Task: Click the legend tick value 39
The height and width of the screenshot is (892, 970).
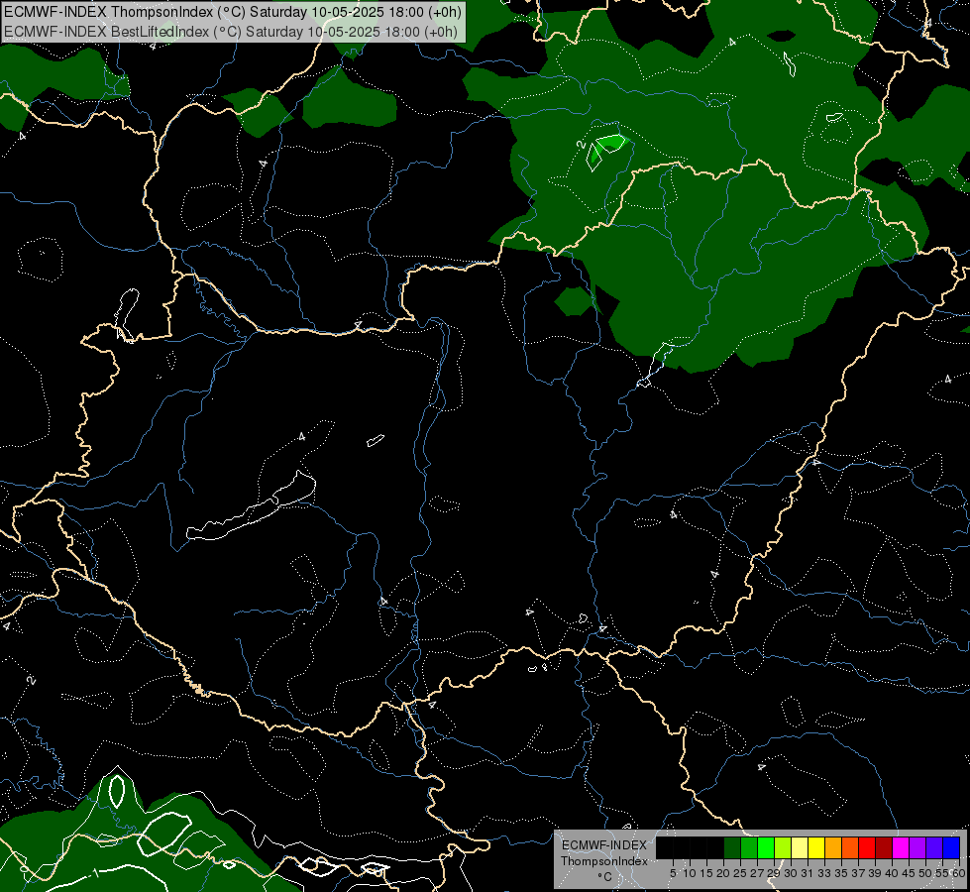Action: 875,873
